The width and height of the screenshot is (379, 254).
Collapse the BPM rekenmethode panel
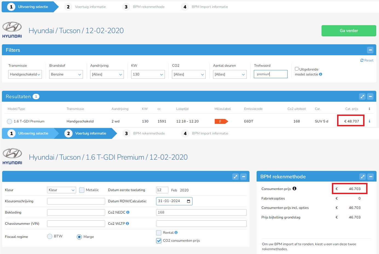pyautogui.click(x=371, y=177)
